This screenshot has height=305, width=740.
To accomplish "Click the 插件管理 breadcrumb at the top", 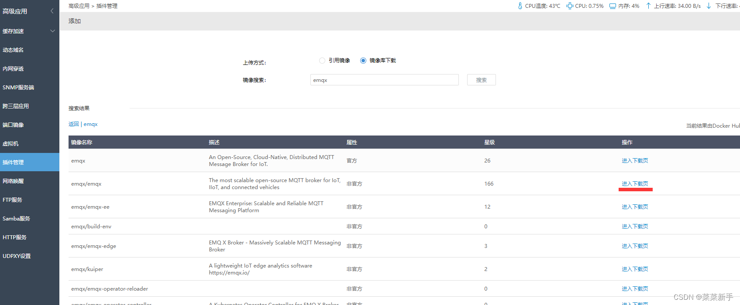I will tap(107, 6).
